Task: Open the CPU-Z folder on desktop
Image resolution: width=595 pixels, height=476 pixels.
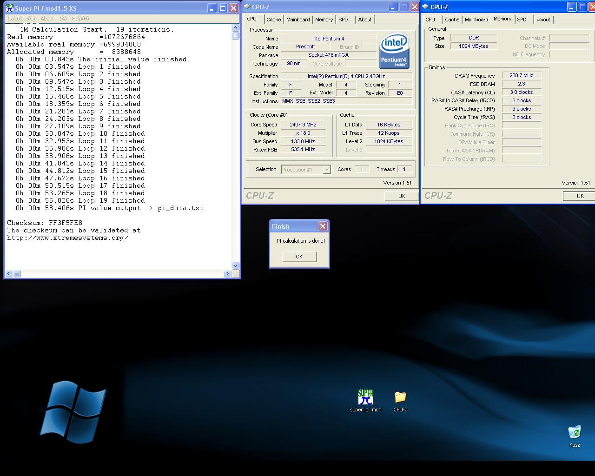Action: tap(400, 398)
